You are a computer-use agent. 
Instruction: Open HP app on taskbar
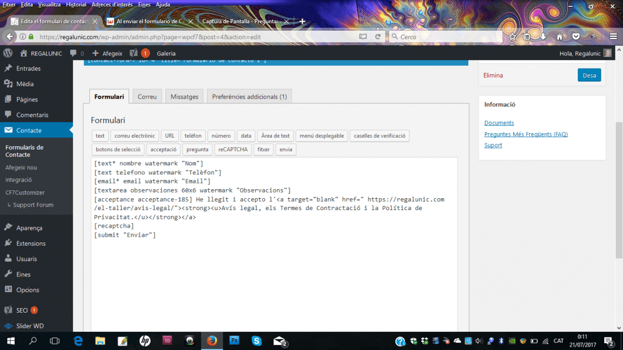pyautogui.click(x=145, y=341)
